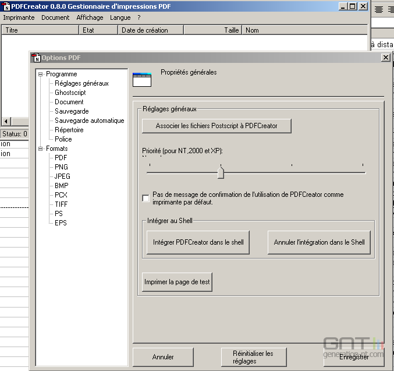Open the Affichage menu
Viewport: 394px width, 371px height.
[90, 17]
